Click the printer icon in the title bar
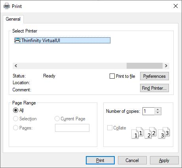This screenshot has height=168, width=182. (x=7, y=6)
